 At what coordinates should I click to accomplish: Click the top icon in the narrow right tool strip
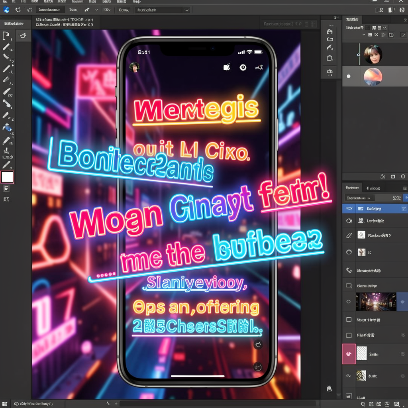coord(330,31)
